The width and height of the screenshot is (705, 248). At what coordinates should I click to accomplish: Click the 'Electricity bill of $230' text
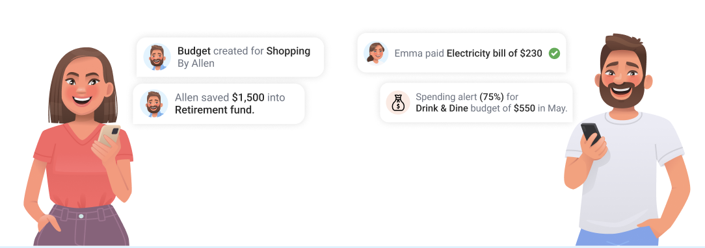click(x=494, y=53)
